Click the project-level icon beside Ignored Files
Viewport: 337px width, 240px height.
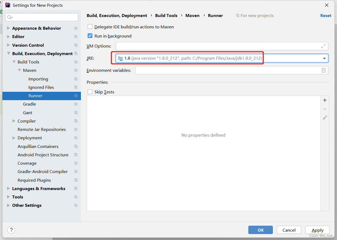pyautogui.click(x=76, y=87)
